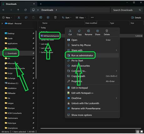The height and width of the screenshot is (134, 144).
Task: Click the chevron after Downloads in the address bar
Action: 56,10
